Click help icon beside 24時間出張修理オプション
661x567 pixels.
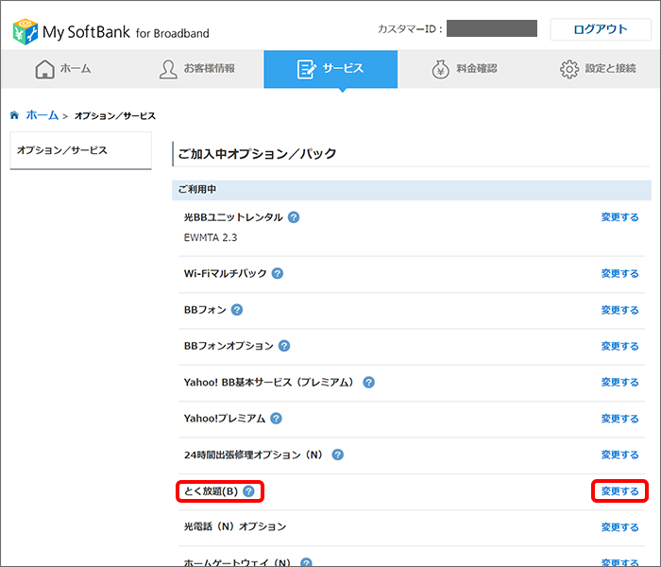(337, 455)
